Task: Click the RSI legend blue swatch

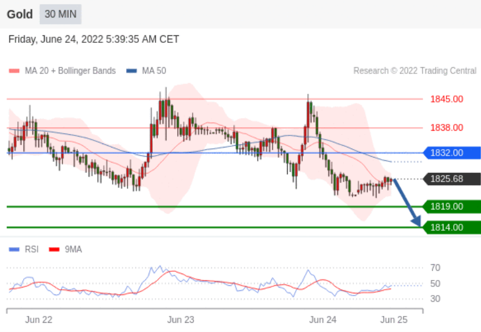Action: [x=14, y=249]
